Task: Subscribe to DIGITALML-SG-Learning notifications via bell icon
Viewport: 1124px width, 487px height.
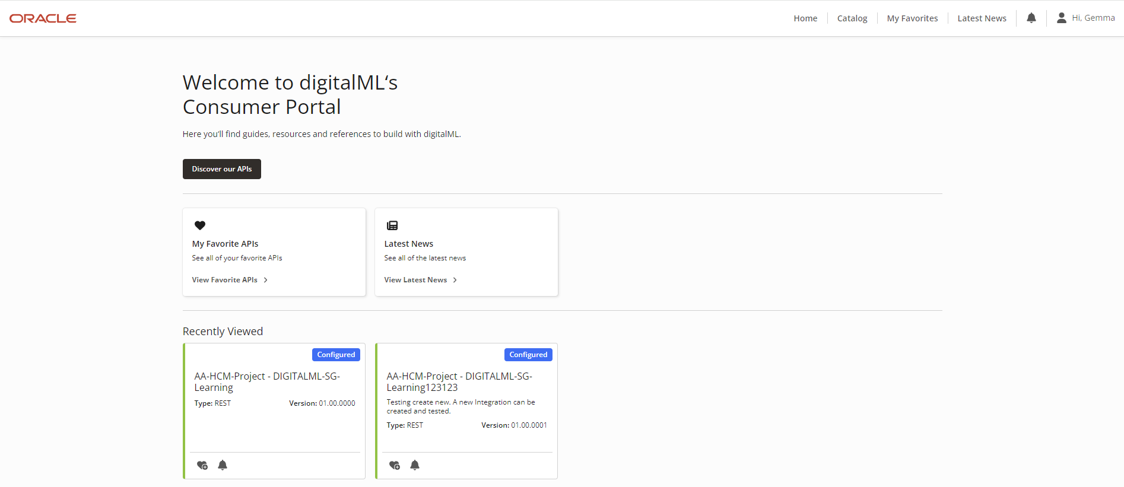Action: coord(223,465)
